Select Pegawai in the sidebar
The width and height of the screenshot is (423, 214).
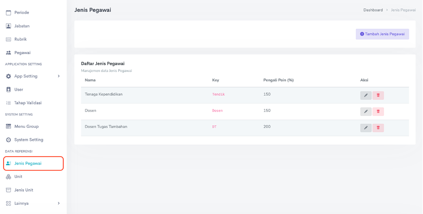click(22, 53)
